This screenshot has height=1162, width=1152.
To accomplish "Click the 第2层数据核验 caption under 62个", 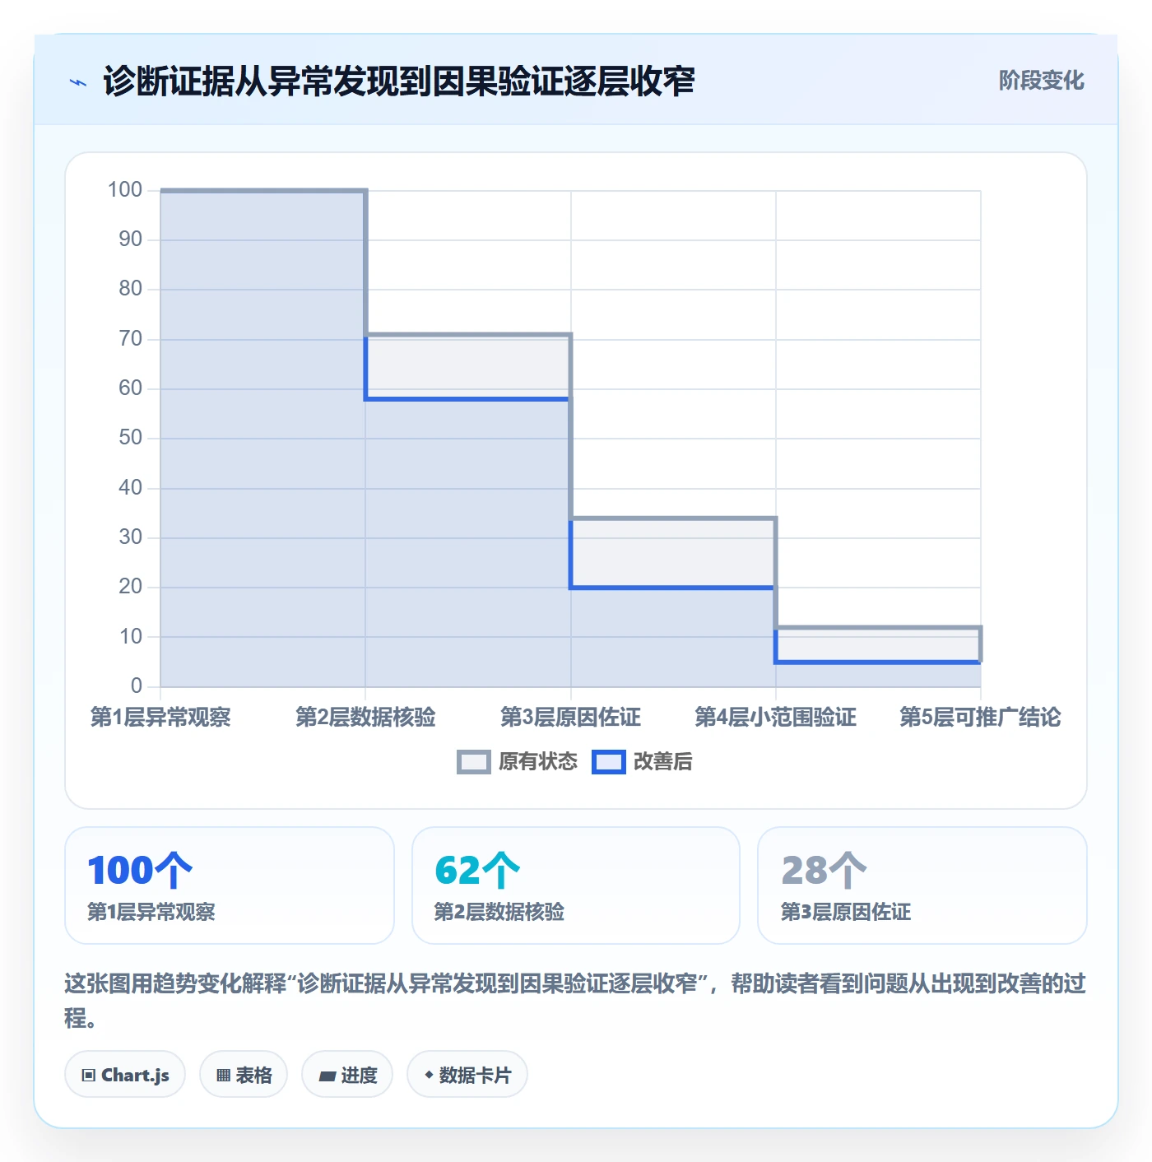I will pos(499,912).
